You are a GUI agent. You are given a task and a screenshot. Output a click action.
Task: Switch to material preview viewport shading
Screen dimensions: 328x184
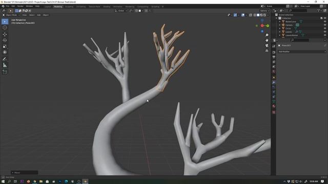261,15
